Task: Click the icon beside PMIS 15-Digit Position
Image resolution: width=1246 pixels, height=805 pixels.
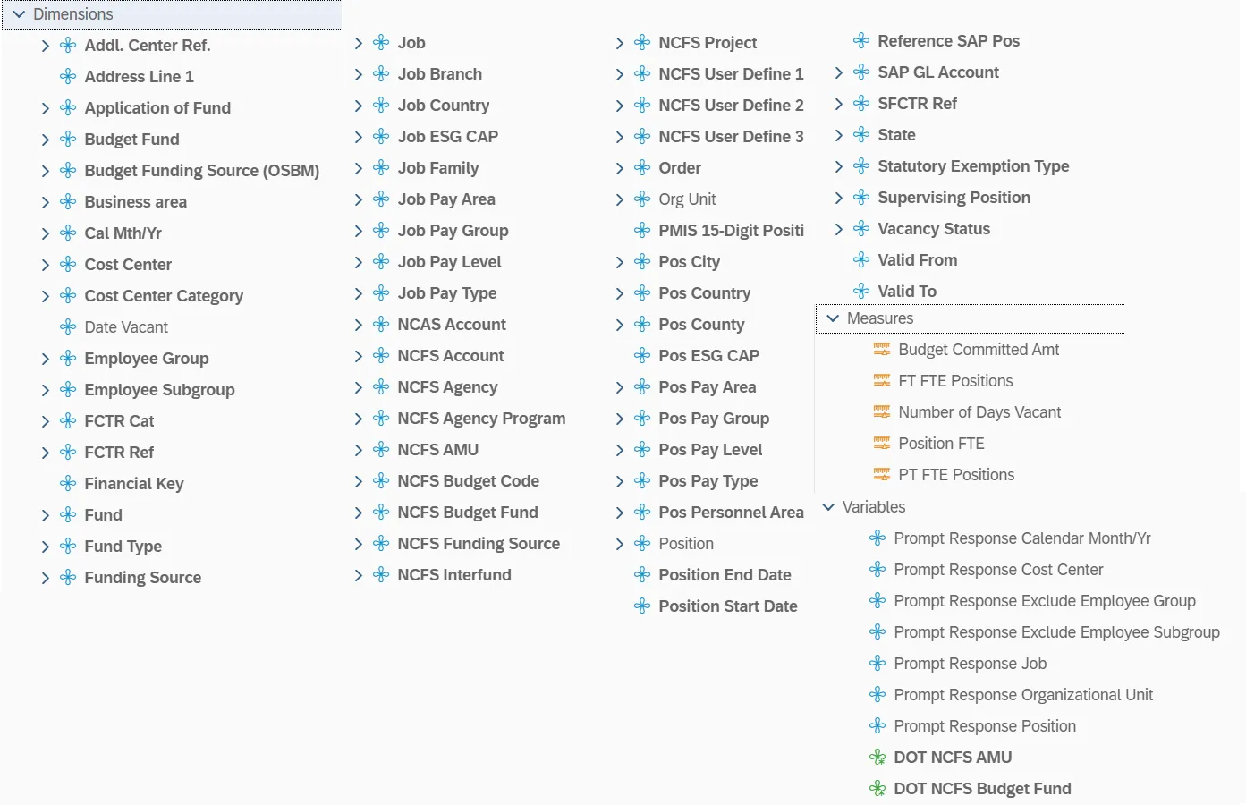Action: tap(642, 231)
